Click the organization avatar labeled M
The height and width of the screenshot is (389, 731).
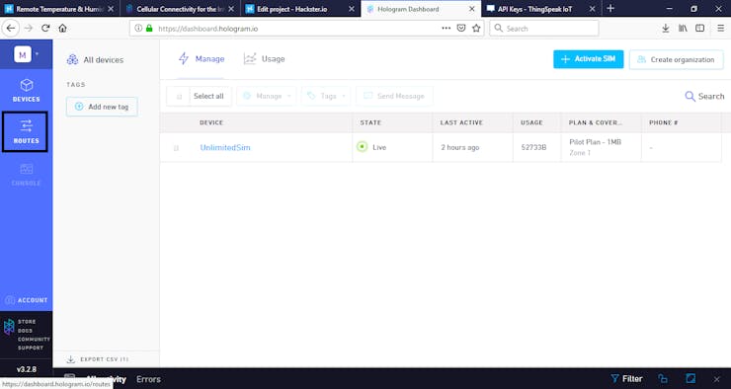22,54
